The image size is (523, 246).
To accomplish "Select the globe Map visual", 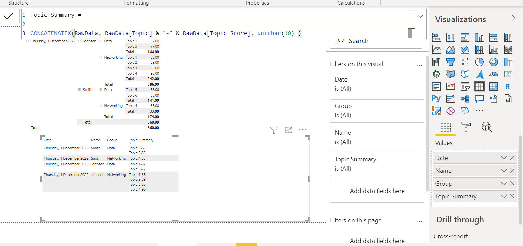I will pyautogui.click(x=436, y=74).
